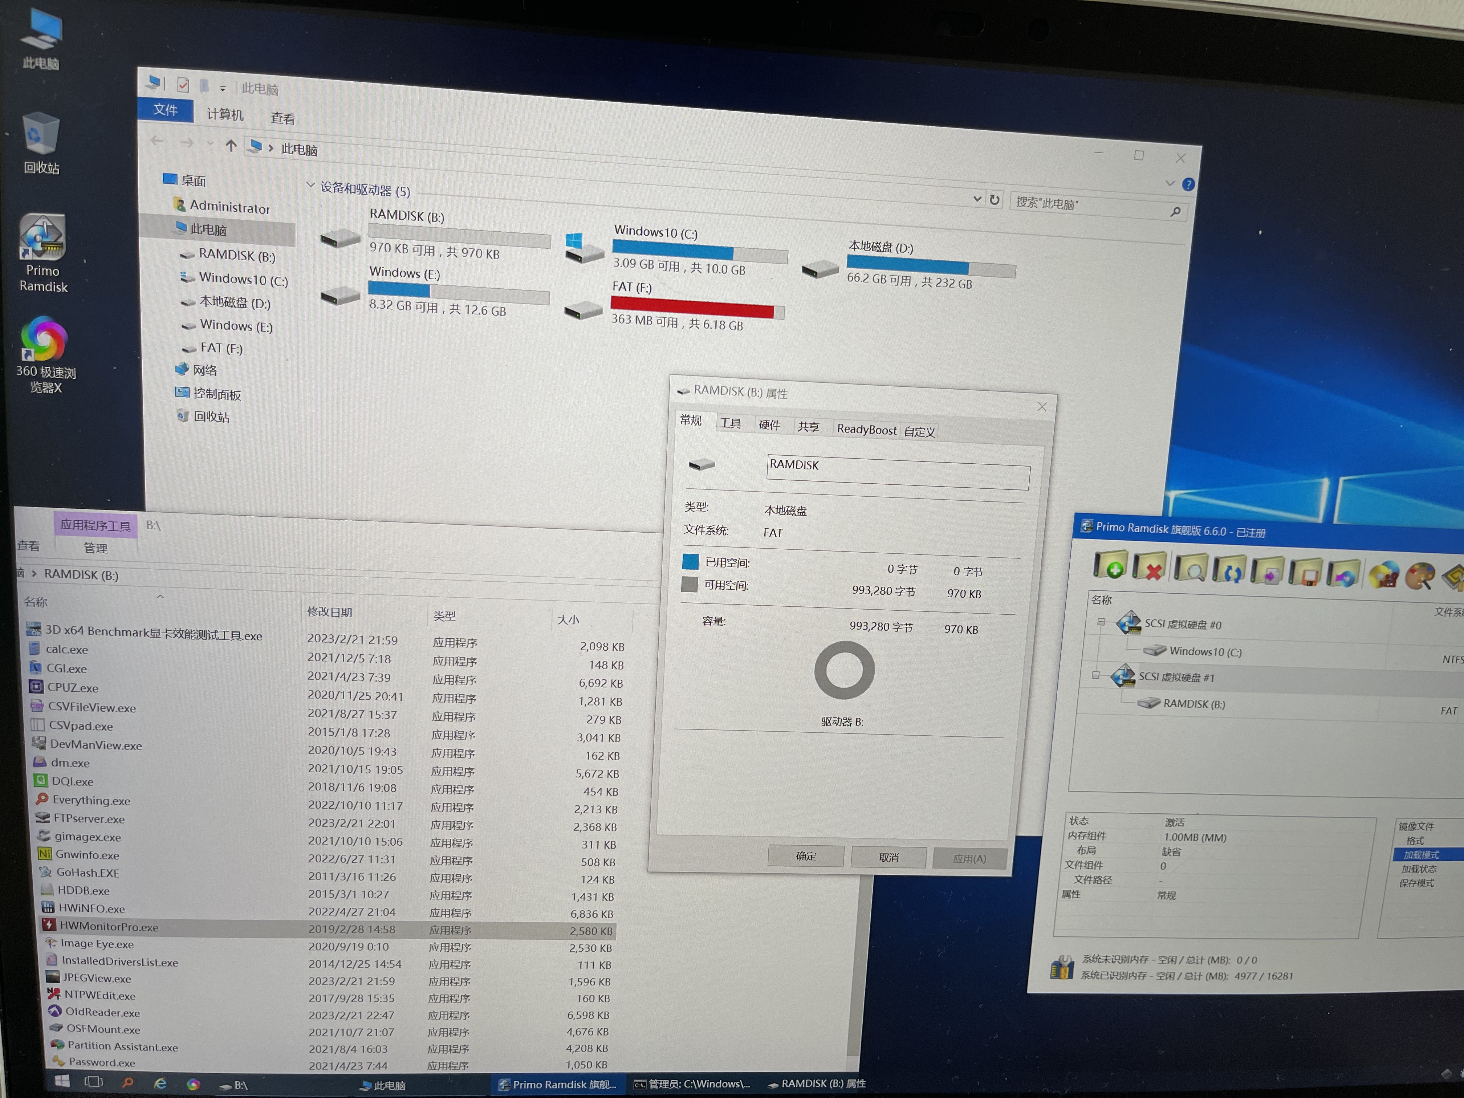Open the 360 极速浏览器X desktop icon
Image resolution: width=1464 pixels, height=1098 pixels.
pos(44,355)
